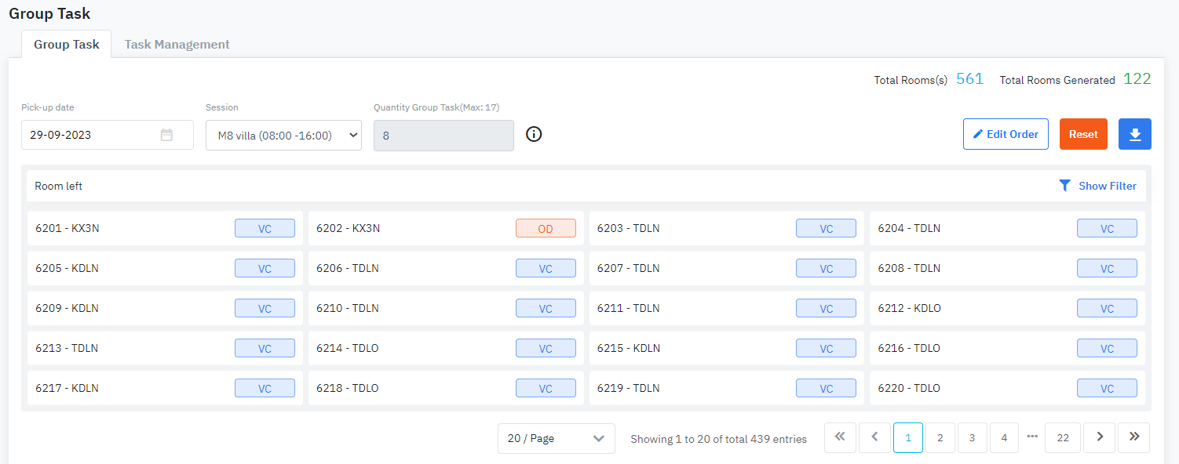Click the Edit Order button
Viewport: 1179px width, 464px height.
point(1006,134)
